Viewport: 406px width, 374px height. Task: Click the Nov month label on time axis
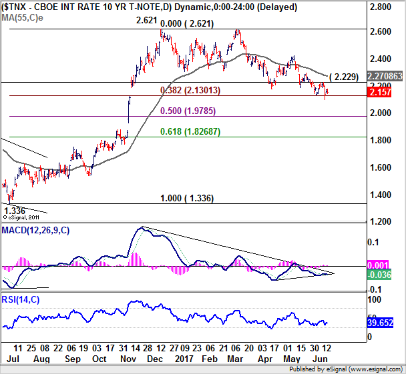[x=128, y=359]
